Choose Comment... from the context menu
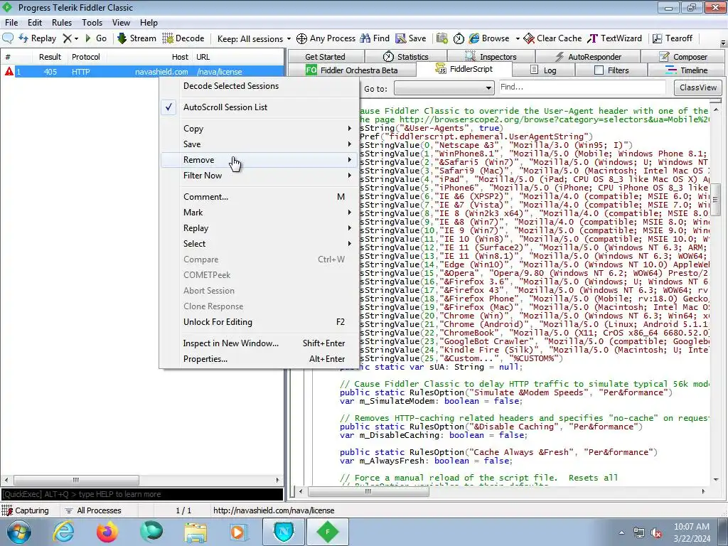This screenshot has height=546, width=728. pyautogui.click(x=259, y=197)
